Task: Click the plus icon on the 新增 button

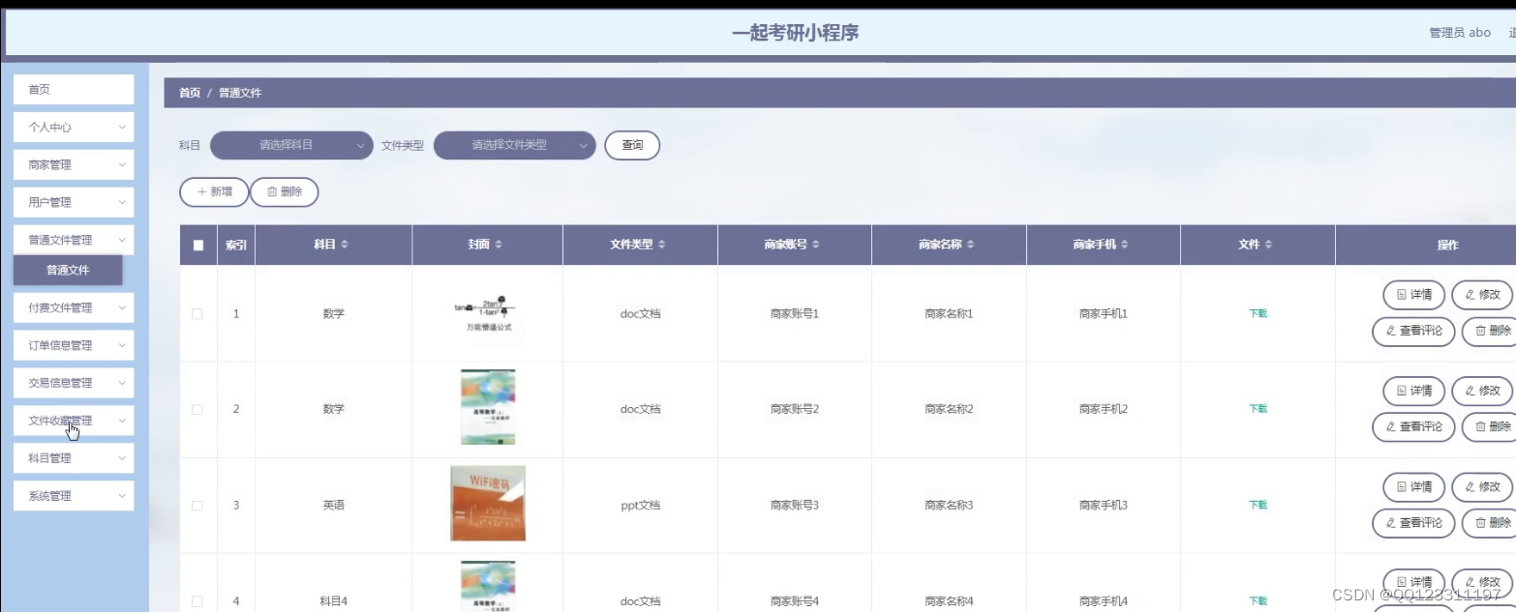Action: 200,191
